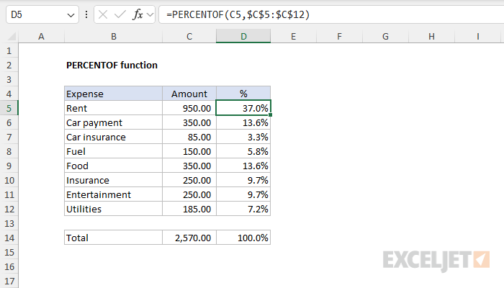504x288 pixels.
Task: Select the 'Utilities' cell
Action: [114, 209]
